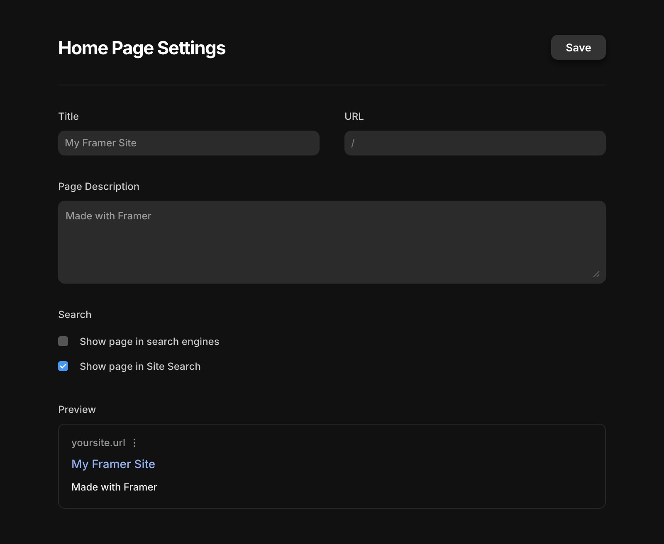The height and width of the screenshot is (544, 664).
Task: Click the URL input field
Action: [x=475, y=143]
